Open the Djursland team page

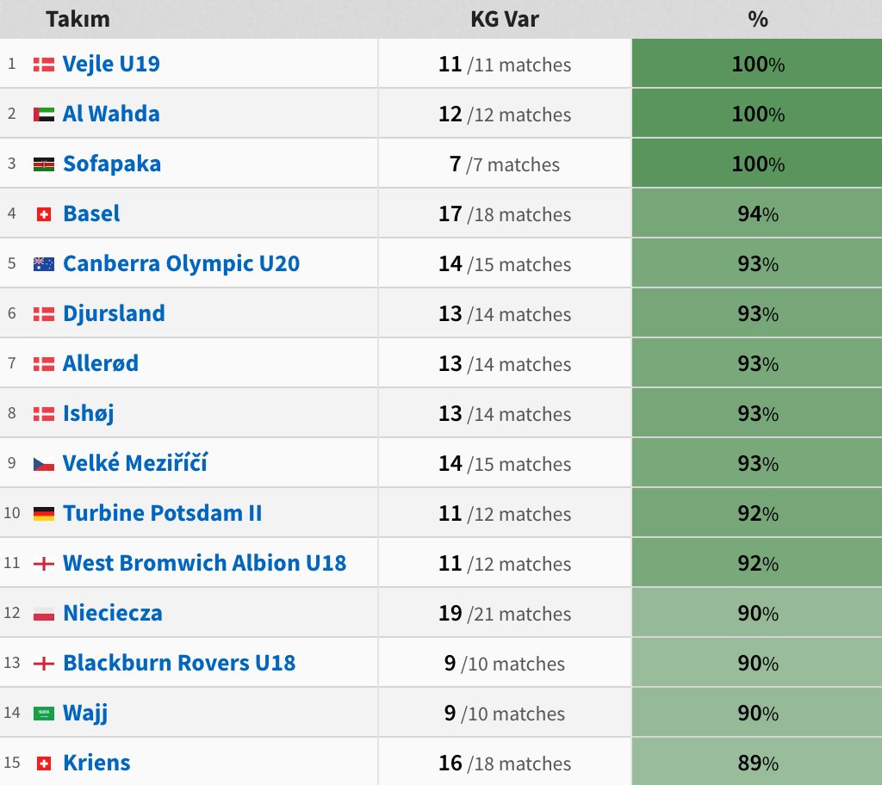[x=115, y=314]
